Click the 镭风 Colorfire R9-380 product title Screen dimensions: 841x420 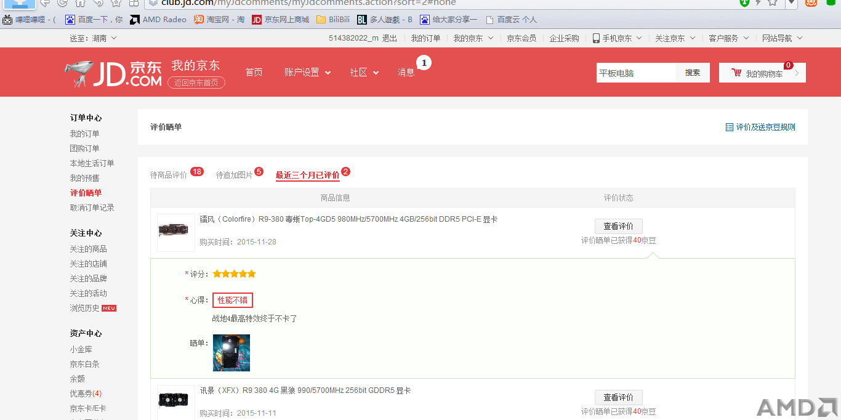(348, 219)
